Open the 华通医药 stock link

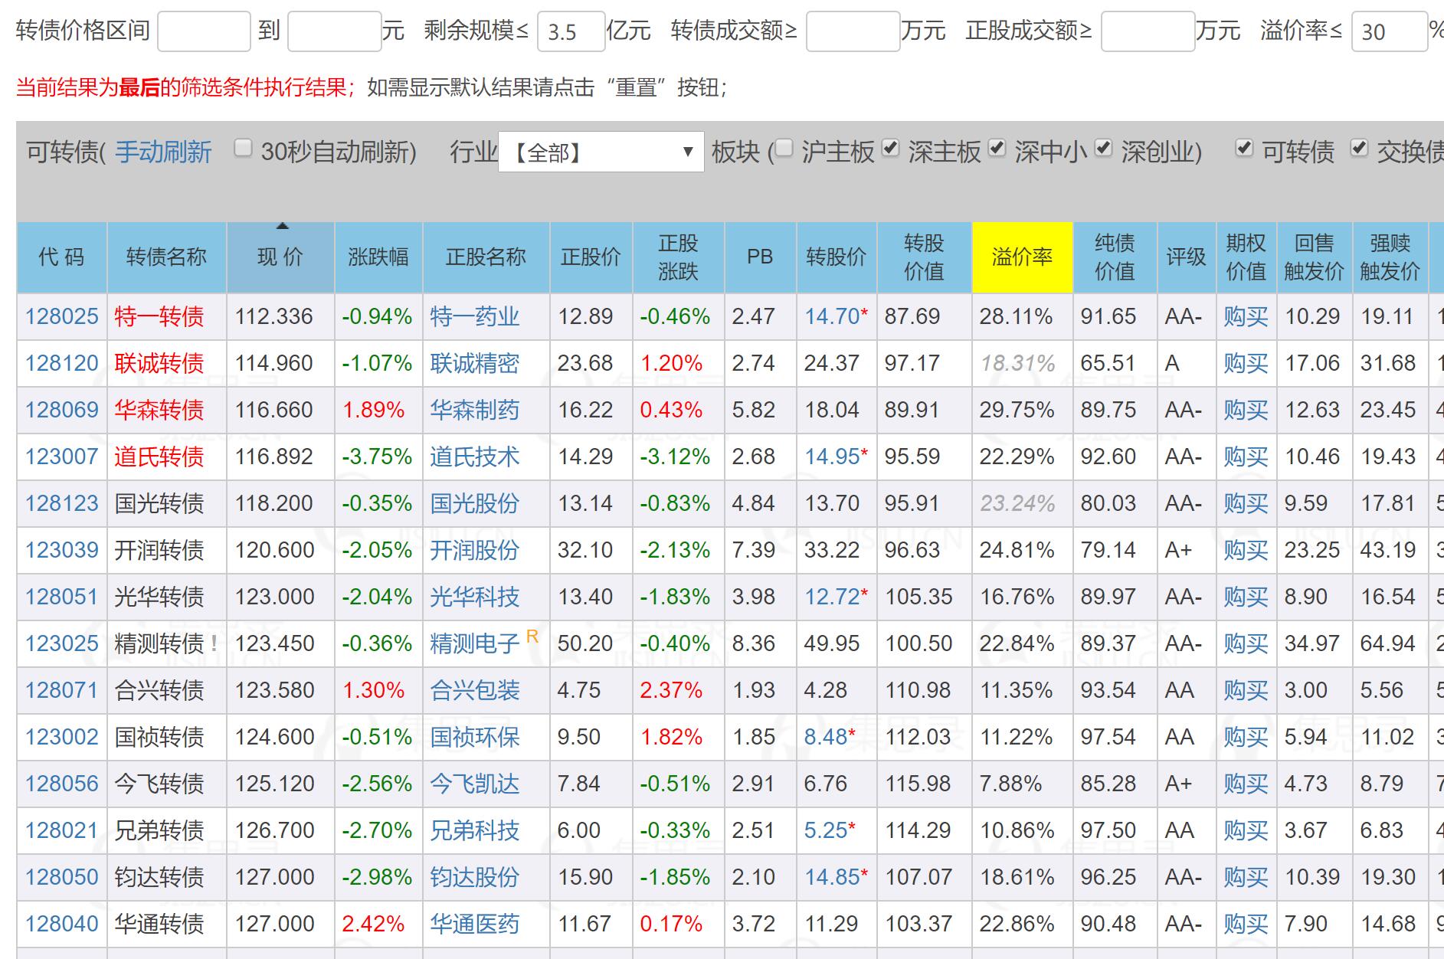click(475, 924)
